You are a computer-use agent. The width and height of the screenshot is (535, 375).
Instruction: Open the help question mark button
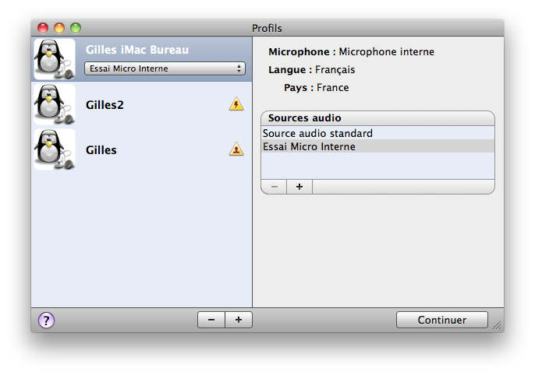46,320
